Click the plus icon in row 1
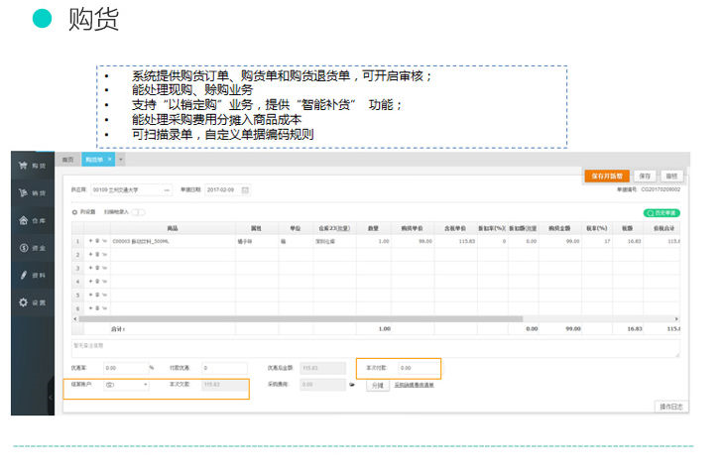The width and height of the screenshot is (722, 473). 90,241
